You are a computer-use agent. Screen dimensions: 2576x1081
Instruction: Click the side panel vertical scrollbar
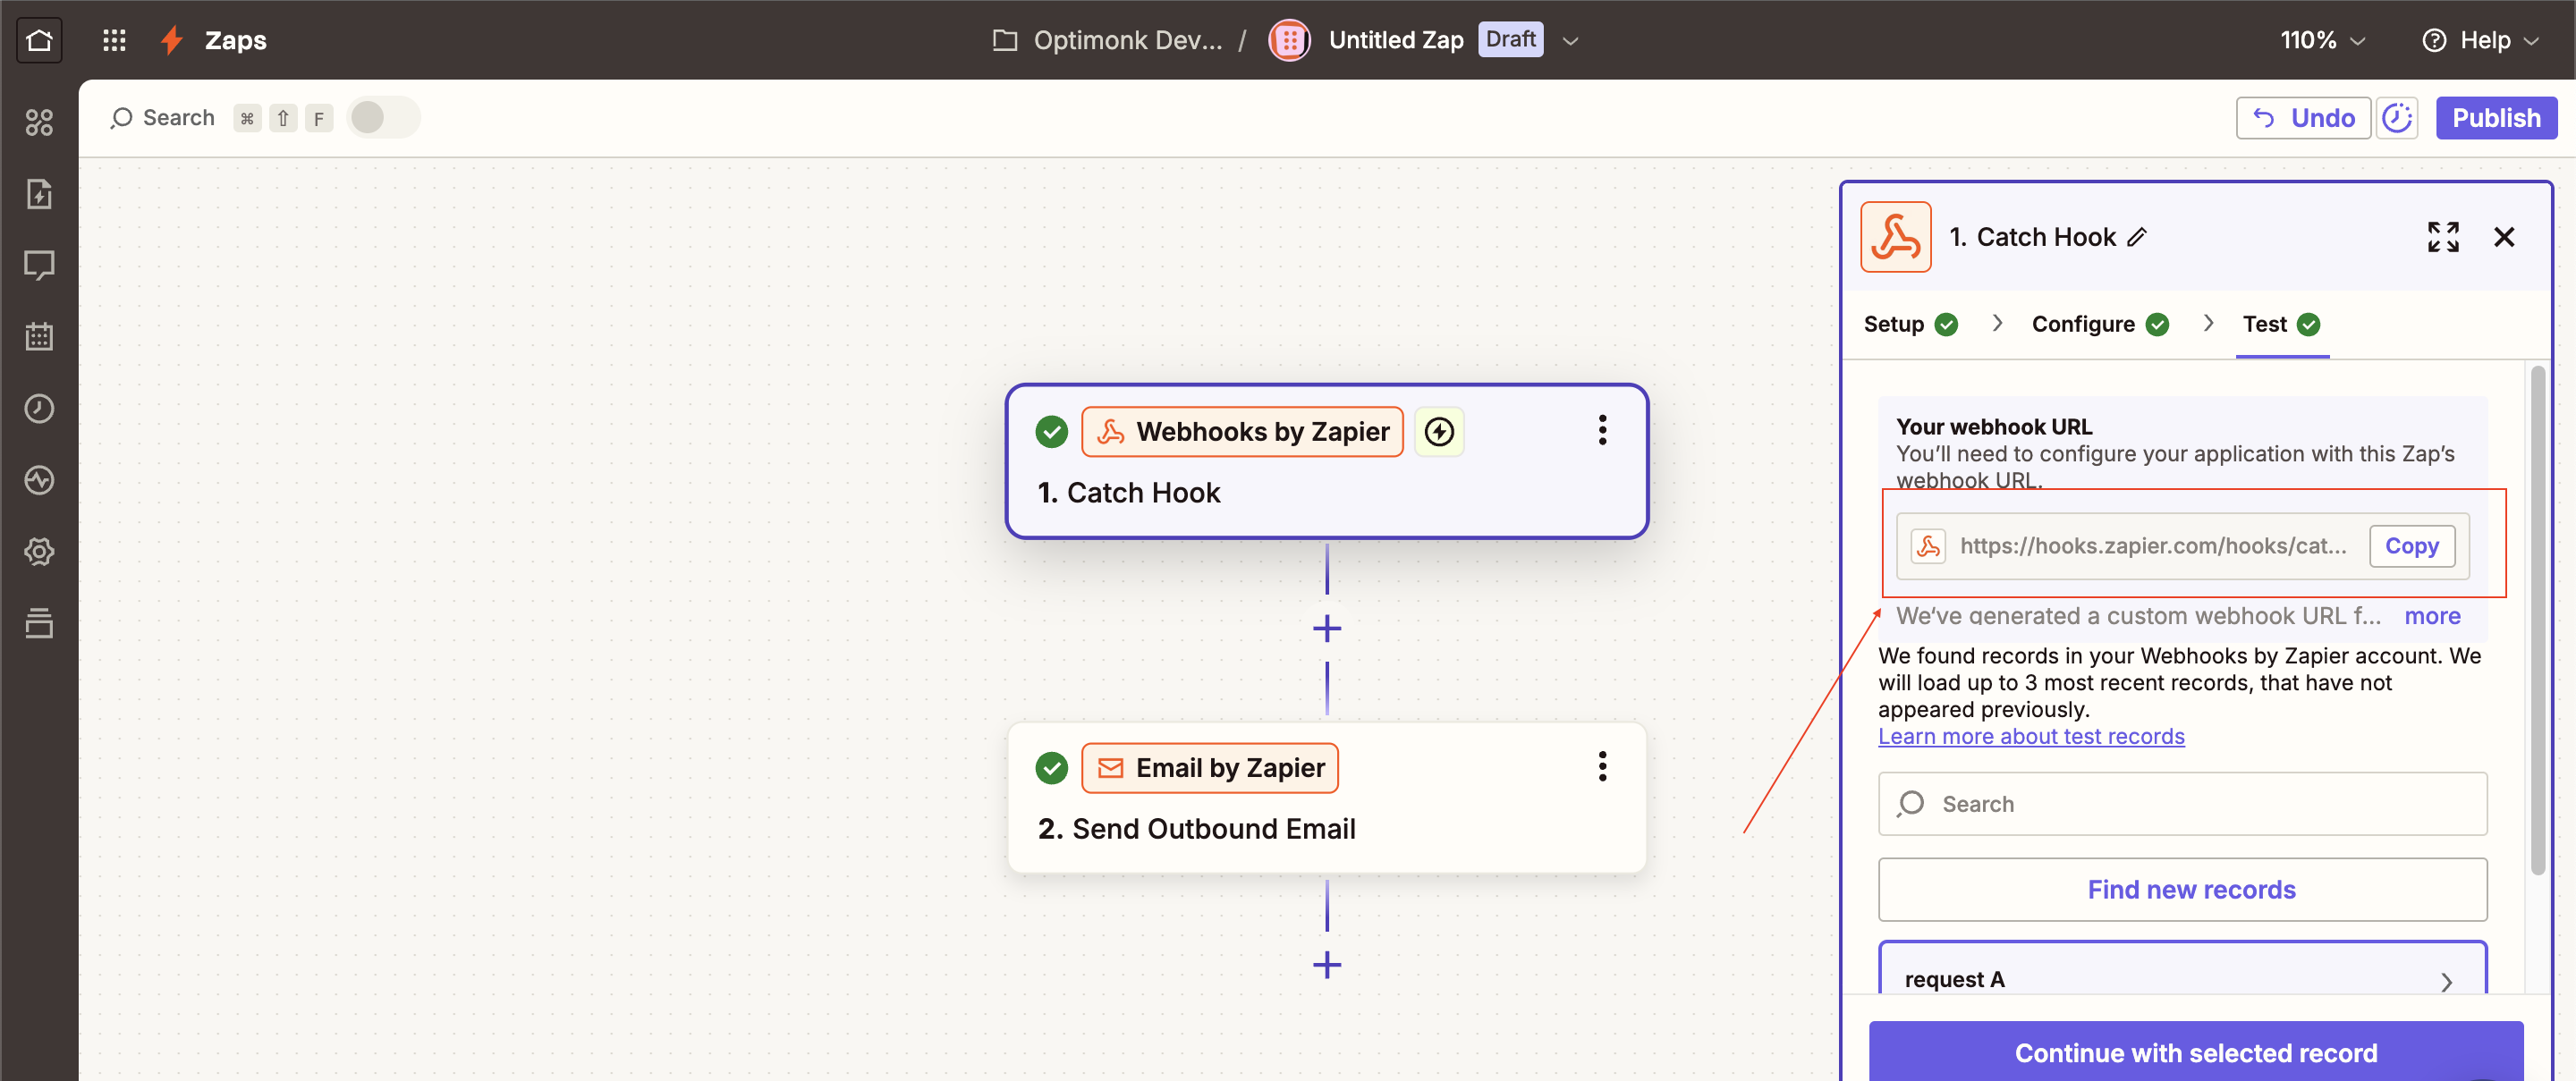pos(2537,620)
